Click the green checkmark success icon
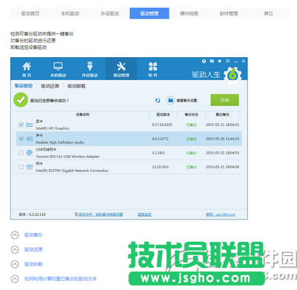The height and width of the screenshot is (290, 297). (21, 100)
